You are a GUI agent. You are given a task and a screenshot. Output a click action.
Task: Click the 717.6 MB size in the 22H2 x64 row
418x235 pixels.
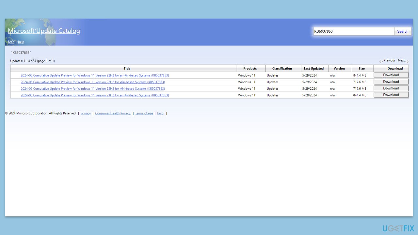(360, 82)
